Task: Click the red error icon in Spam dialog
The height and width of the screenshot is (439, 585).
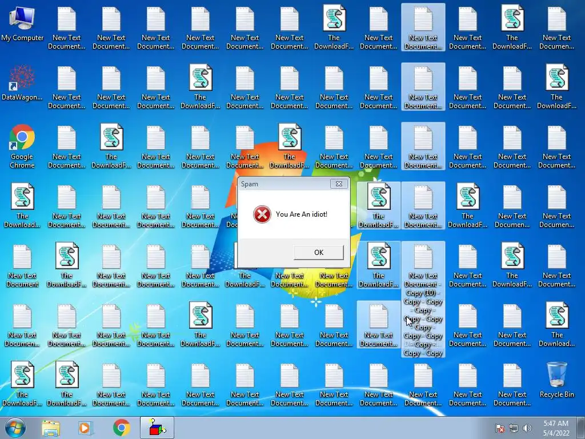Action: (262, 214)
